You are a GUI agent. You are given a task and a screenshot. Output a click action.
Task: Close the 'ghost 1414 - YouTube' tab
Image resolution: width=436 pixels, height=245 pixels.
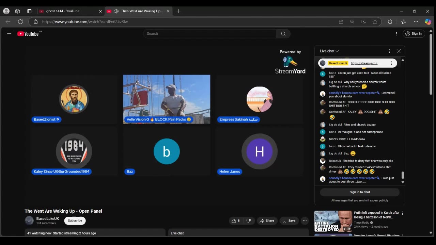[x=100, y=11]
